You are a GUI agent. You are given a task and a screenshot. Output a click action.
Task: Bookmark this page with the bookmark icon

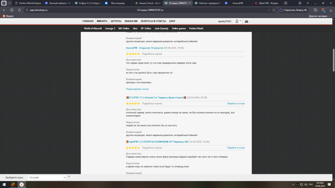[x=274, y=10]
